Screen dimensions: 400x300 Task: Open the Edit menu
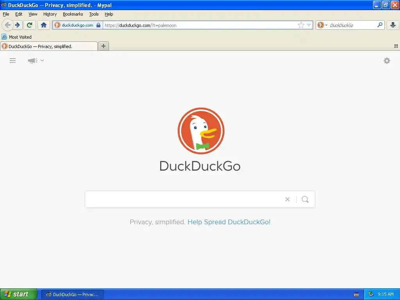[x=19, y=14]
